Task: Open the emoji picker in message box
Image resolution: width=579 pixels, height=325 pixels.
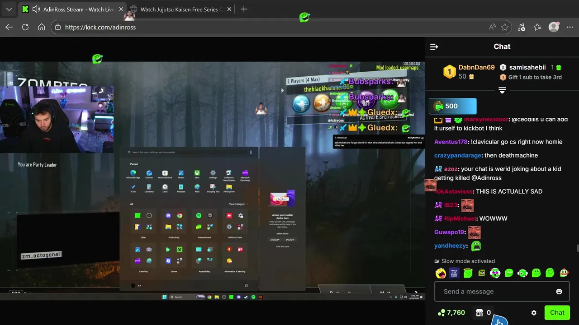Action: (559, 292)
